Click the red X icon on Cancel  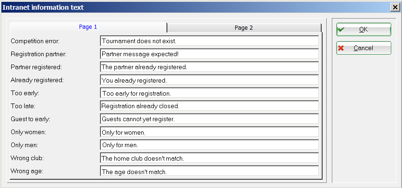click(x=341, y=48)
